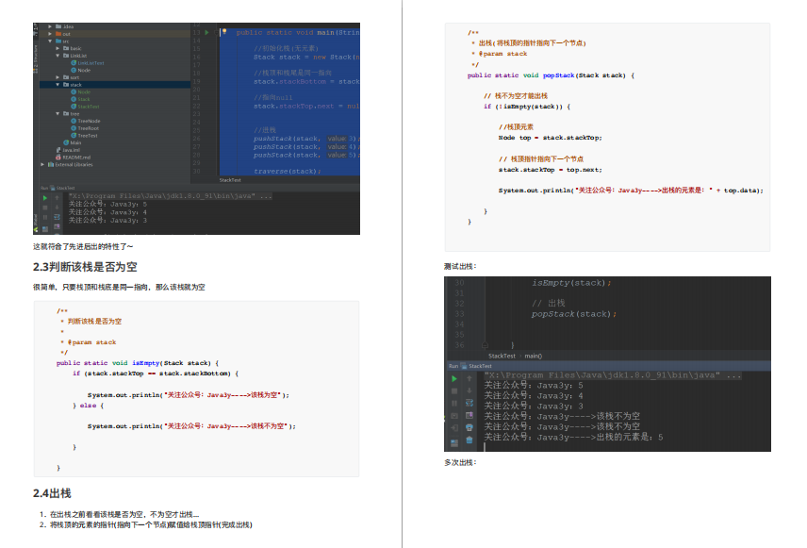The height and width of the screenshot is (548, 807).
Task: Select TreeTest class in project tree
Action: point(85,136)
